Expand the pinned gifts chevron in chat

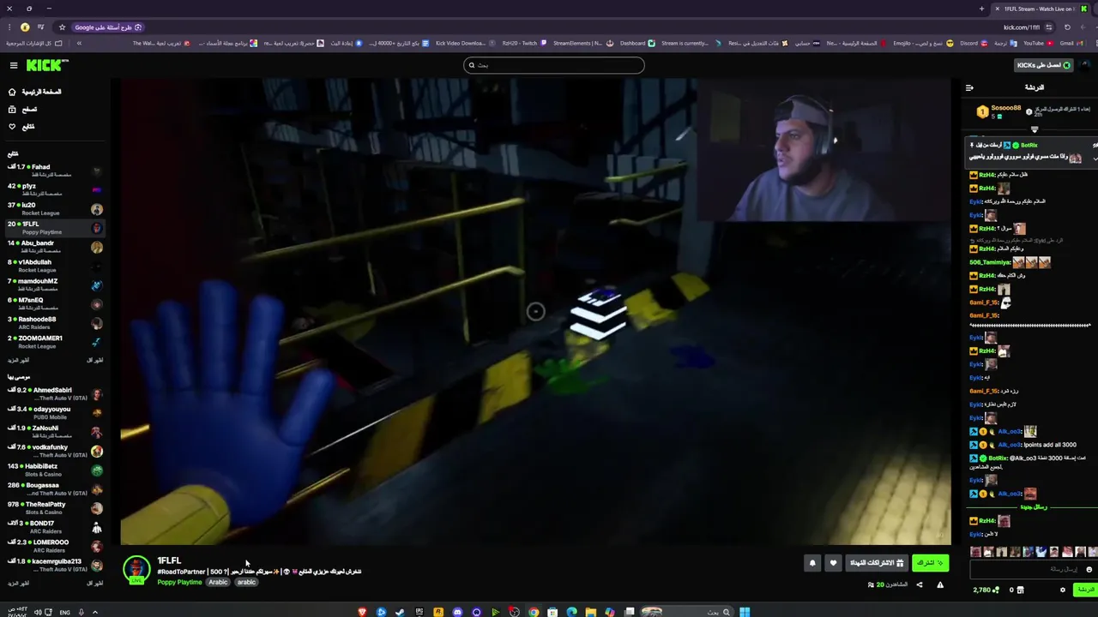[1035, 129]
